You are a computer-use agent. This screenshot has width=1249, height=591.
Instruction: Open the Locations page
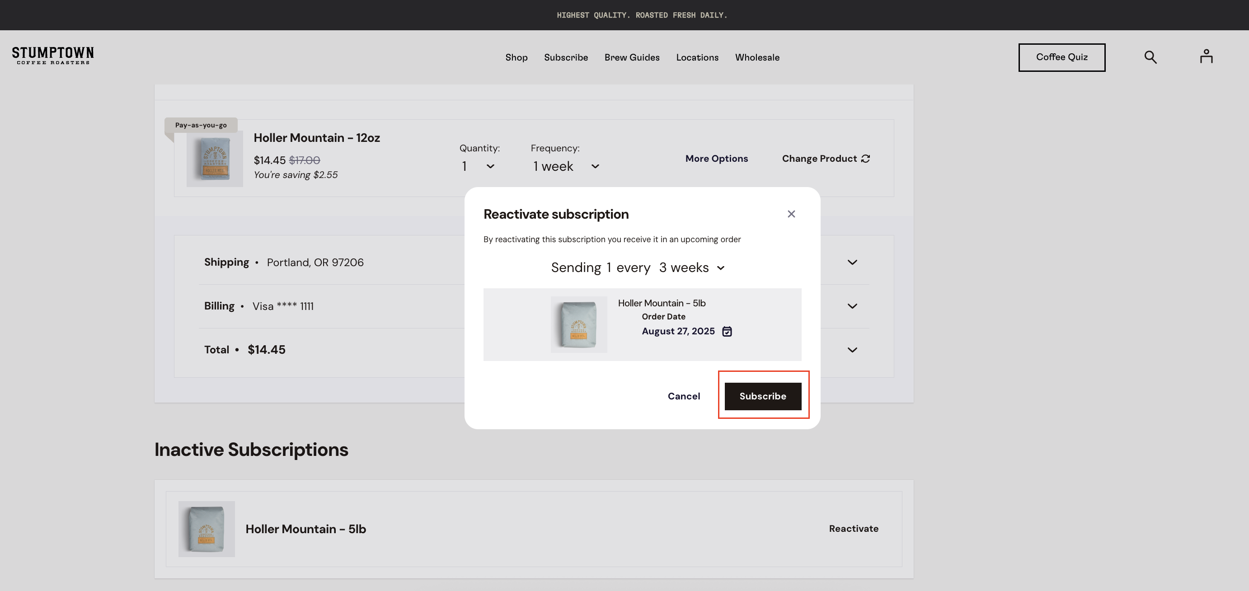point(697,57)
